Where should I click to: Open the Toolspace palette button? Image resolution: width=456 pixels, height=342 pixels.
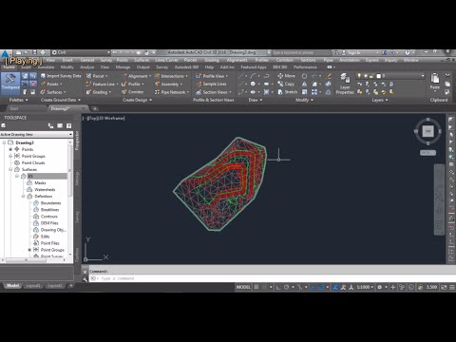(x=10, y=84)
